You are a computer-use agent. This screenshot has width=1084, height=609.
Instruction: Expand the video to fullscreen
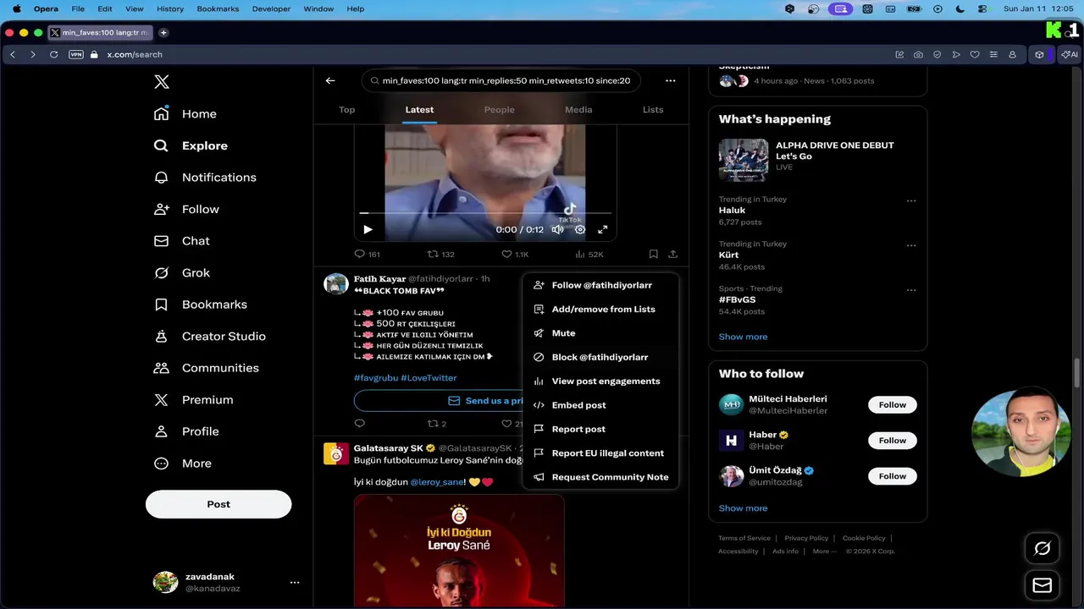pyautogui.click(x=603, y=229)
